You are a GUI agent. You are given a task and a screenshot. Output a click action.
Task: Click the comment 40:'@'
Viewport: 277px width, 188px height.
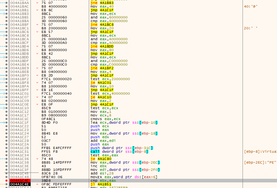[250, 7]
